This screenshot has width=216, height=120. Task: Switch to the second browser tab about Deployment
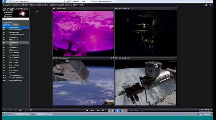pos(103,2)
